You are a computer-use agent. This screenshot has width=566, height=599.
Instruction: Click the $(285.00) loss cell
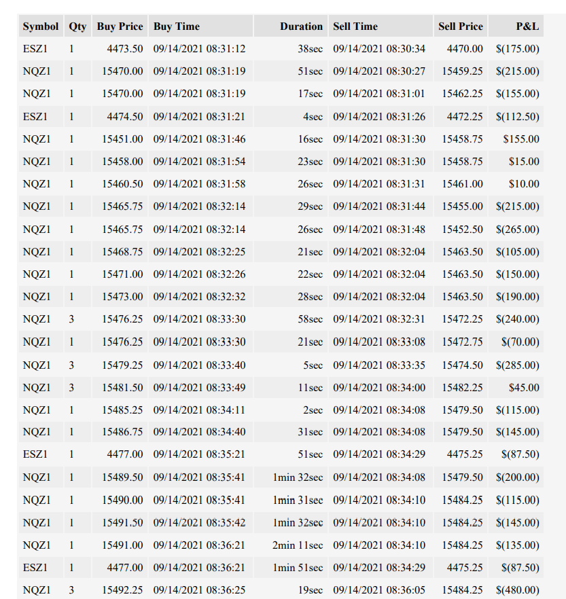pyautogui.click(x=516, y=365)
